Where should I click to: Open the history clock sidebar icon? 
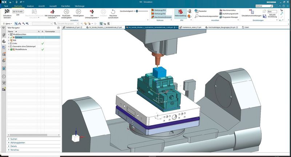pyautogui.click(x=4, y=77)
